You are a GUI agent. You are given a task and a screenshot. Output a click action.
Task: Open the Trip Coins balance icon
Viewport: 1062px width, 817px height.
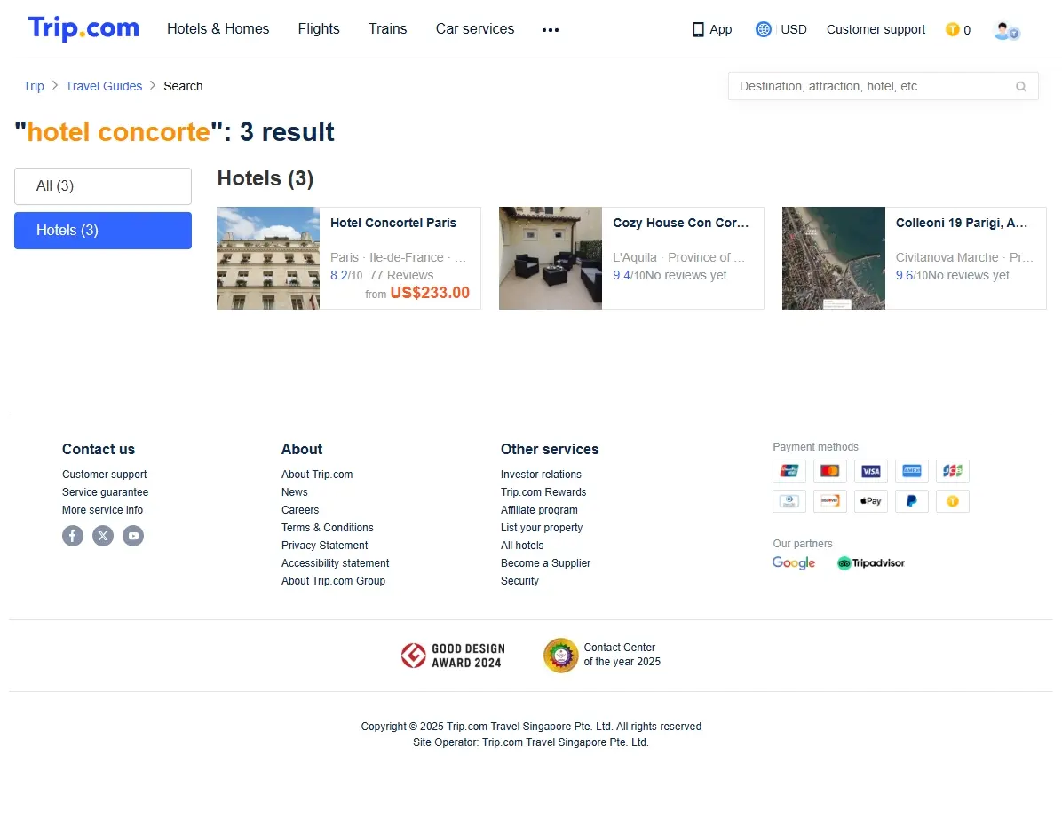(x=952, y=30)
